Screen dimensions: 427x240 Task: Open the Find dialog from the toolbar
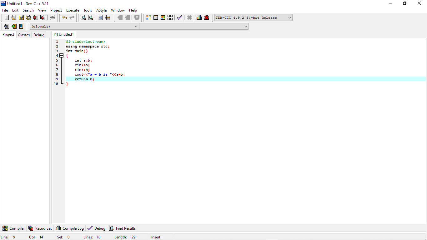83,17
